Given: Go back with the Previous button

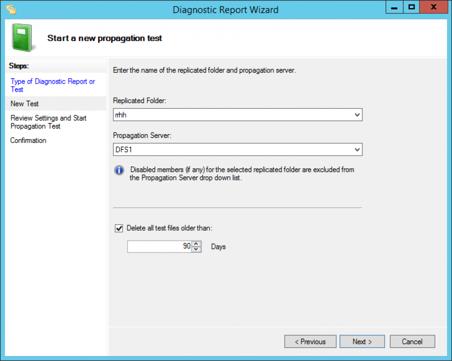Looking at the screenshot, I should pos(310,342).
